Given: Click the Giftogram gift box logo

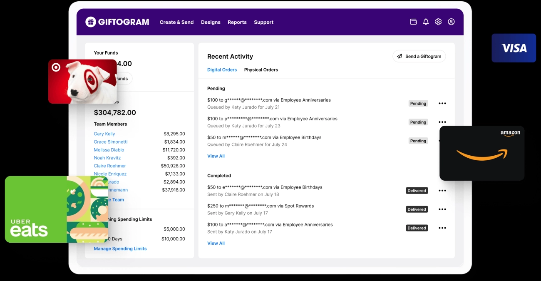Looking at the screenshot, I should (x=91, y=22).
